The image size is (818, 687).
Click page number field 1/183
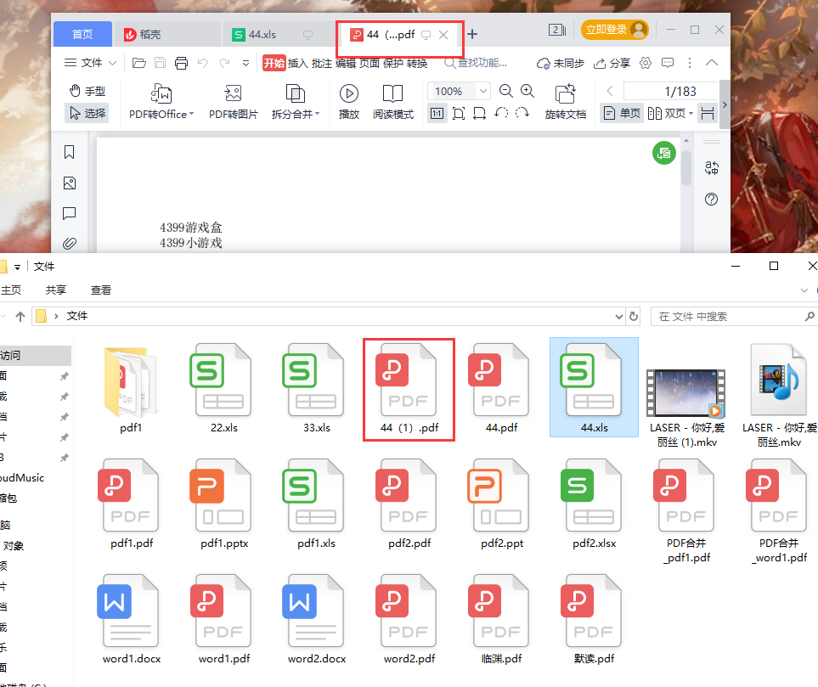(x=671, y=91)
